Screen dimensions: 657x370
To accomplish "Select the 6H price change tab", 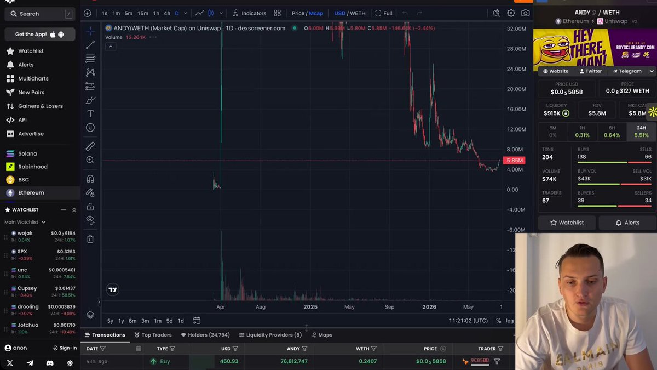I will [x=612, y=132].
